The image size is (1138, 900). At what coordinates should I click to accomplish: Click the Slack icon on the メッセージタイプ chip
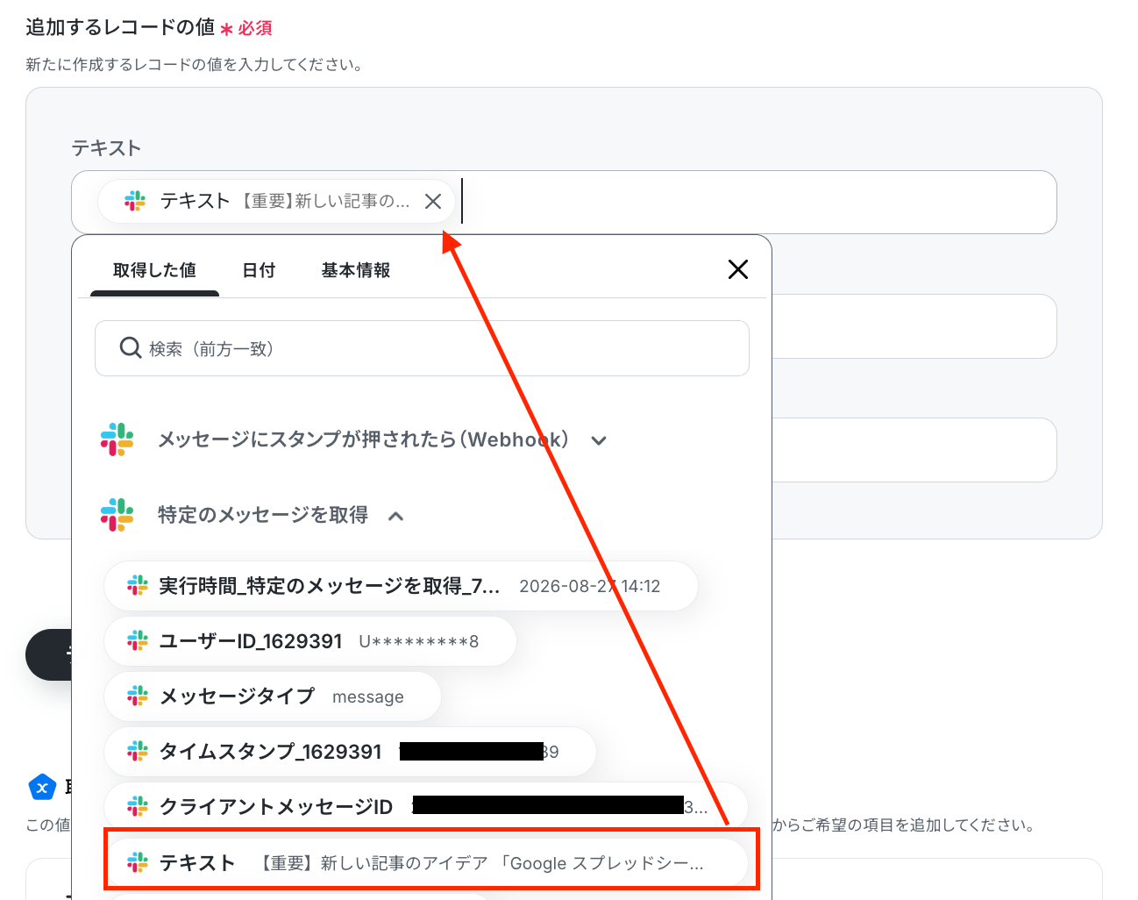[138, 696]
